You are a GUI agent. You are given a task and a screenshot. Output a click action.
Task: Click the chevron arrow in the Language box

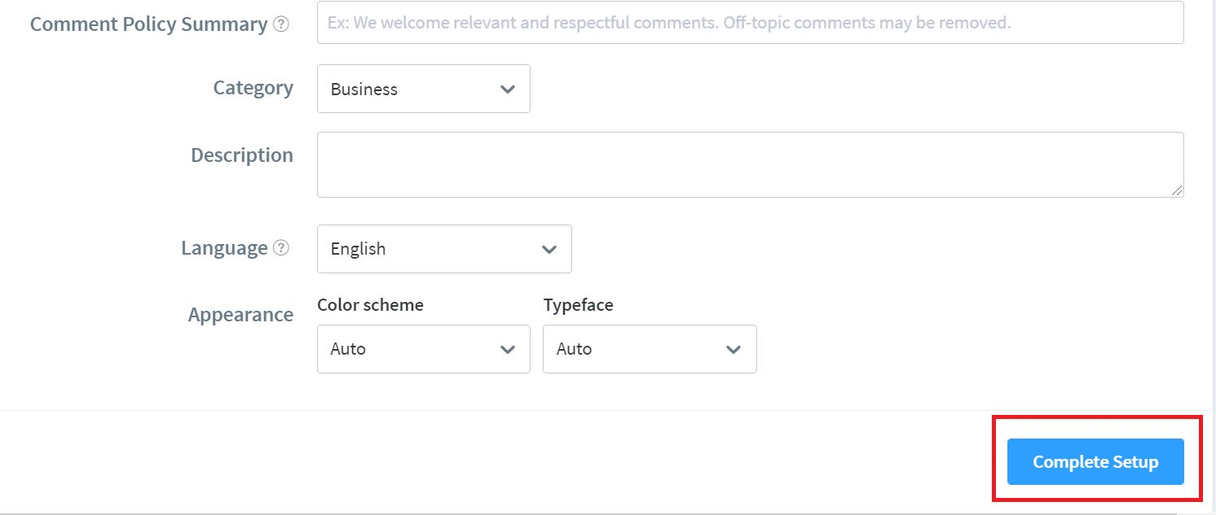(x=549, y=249)
